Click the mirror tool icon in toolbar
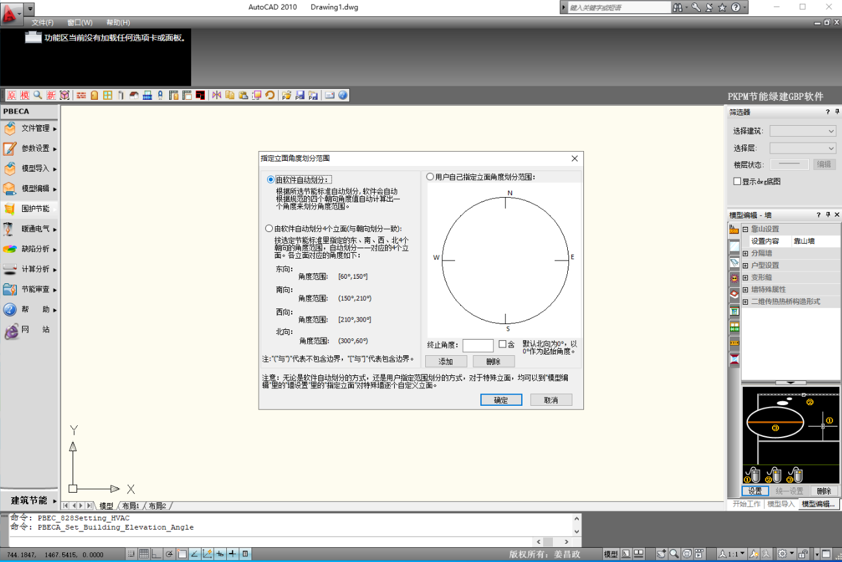842x562 pixels. pos(216,95)
